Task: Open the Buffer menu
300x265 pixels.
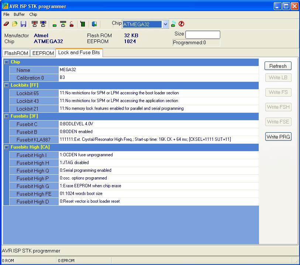Action: pos(19,14)
